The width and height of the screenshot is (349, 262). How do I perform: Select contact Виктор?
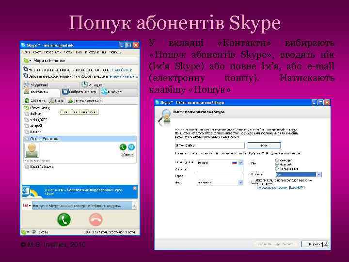pyautogui.click(x=36, y=132)
